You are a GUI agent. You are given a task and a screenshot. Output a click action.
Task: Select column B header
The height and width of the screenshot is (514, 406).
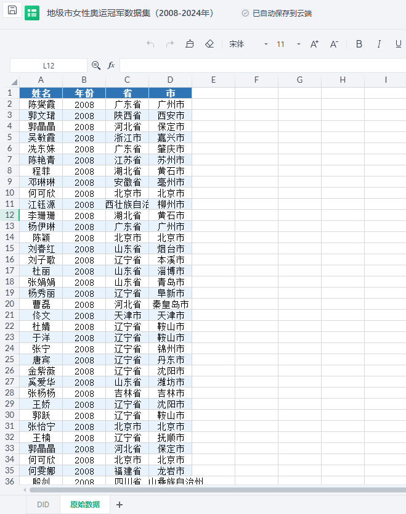[x=84, y=80]
